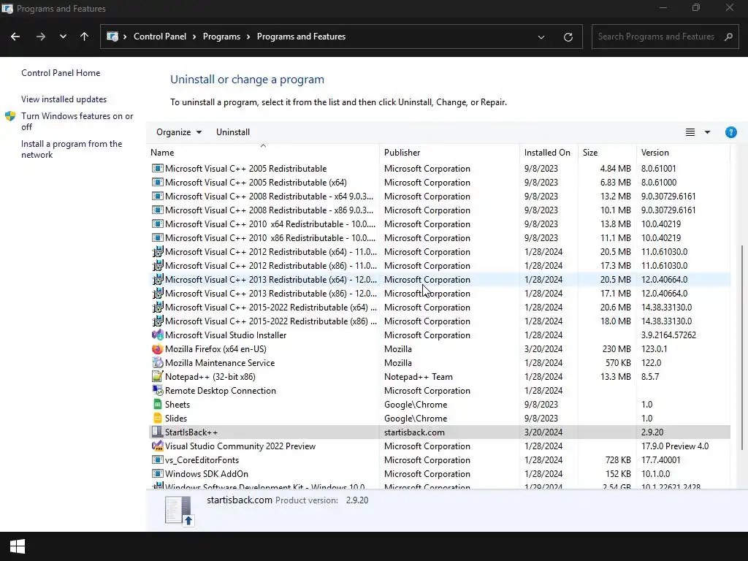Click the Microsoft Visual Studio Installer icon

[x=157, y=335]
